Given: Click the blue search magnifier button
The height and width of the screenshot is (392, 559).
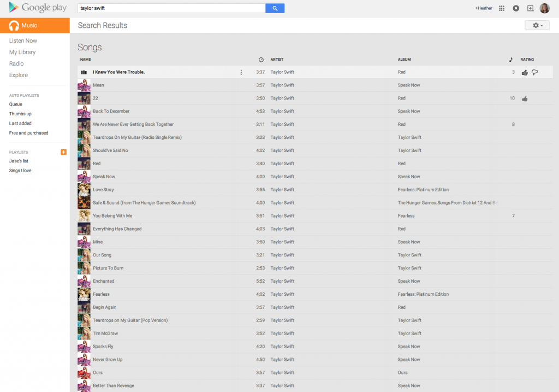Looking at the screenshot, I should pyautogui.click(x=275, y=8).
